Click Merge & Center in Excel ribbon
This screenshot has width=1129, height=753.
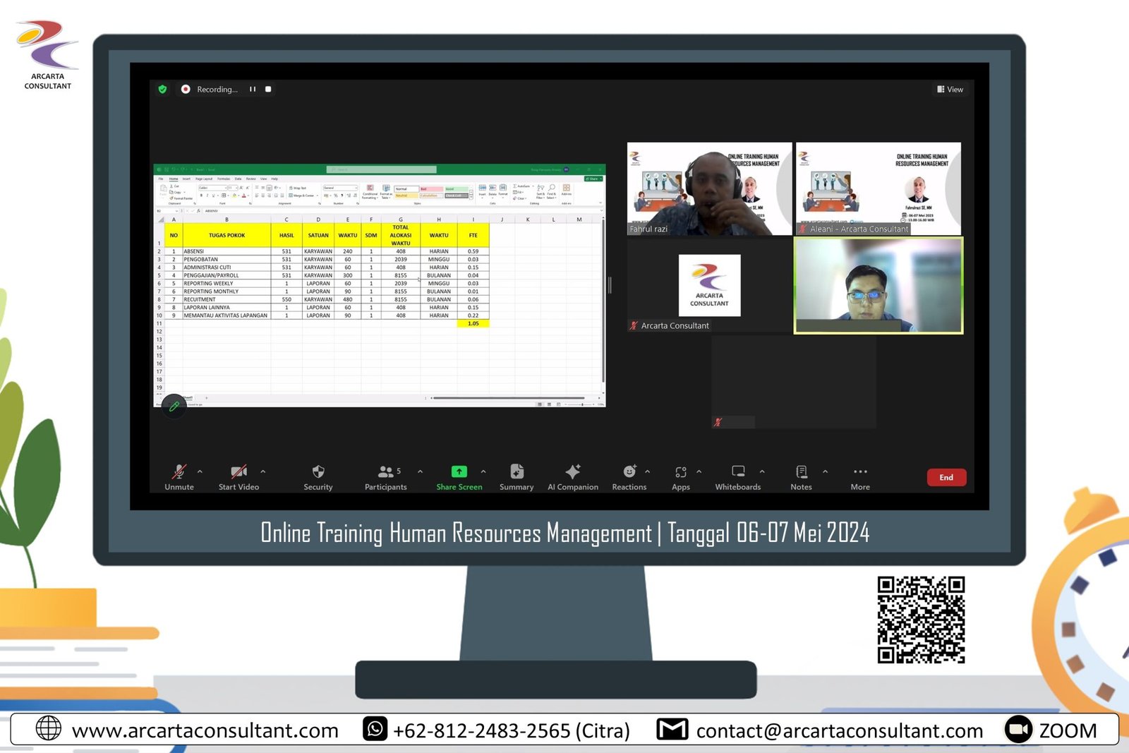pyautogui.click(x=303, y=195)
